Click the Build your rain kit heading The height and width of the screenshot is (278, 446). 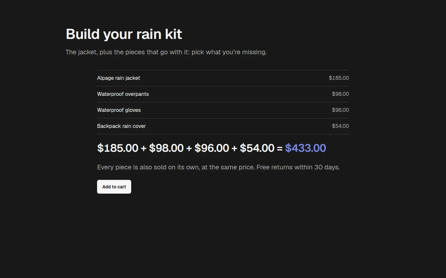(124, 34)
